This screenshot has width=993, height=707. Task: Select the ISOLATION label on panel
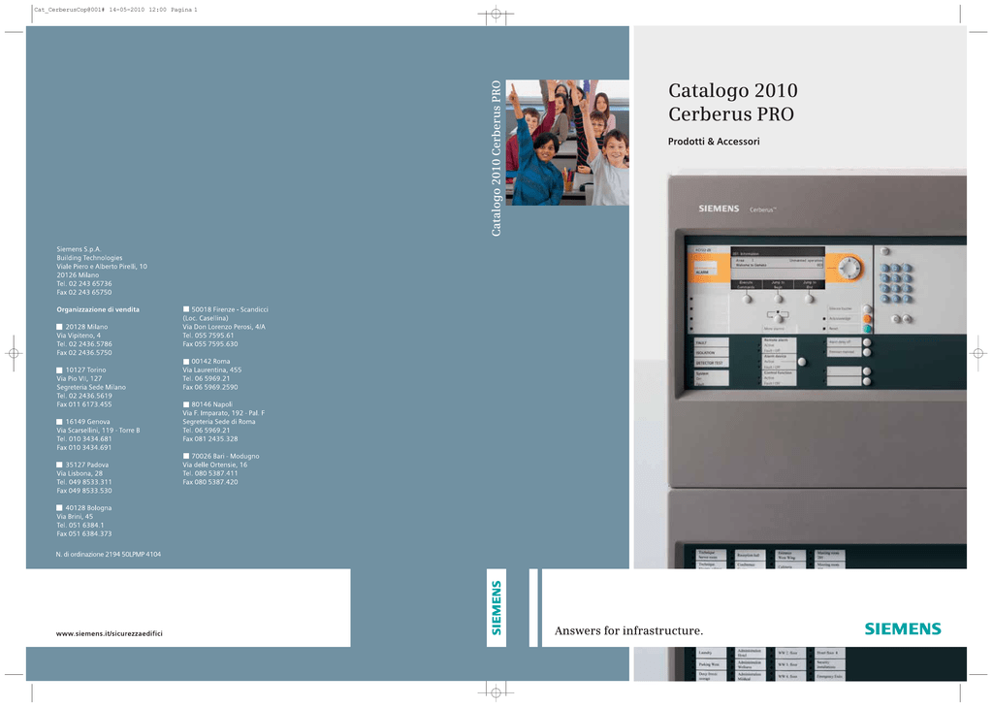(706, 353)
